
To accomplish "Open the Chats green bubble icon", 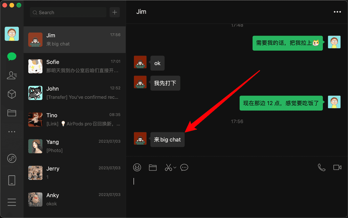I will coord(12,56).
